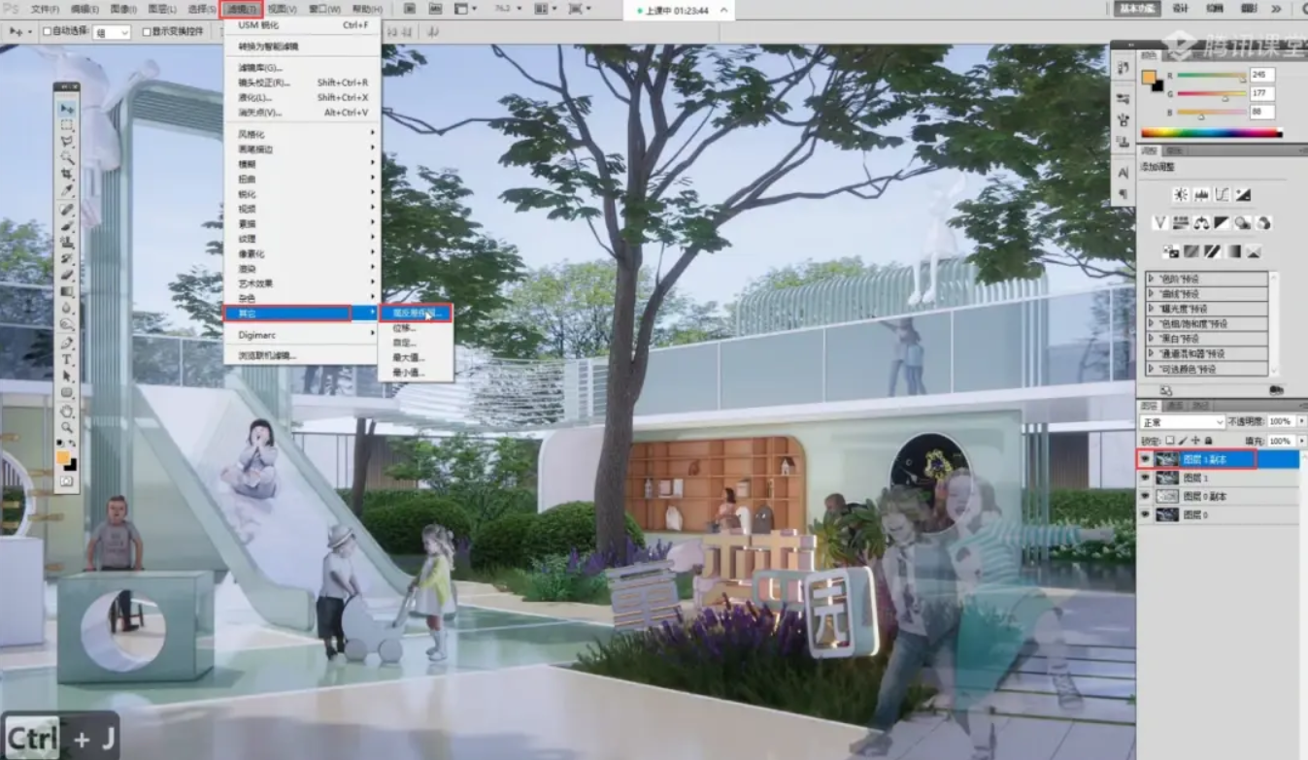Select the Pen tool

(67, 344)
